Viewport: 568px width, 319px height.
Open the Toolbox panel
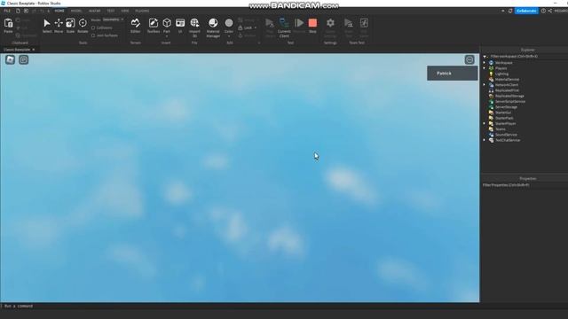[154, 23]
